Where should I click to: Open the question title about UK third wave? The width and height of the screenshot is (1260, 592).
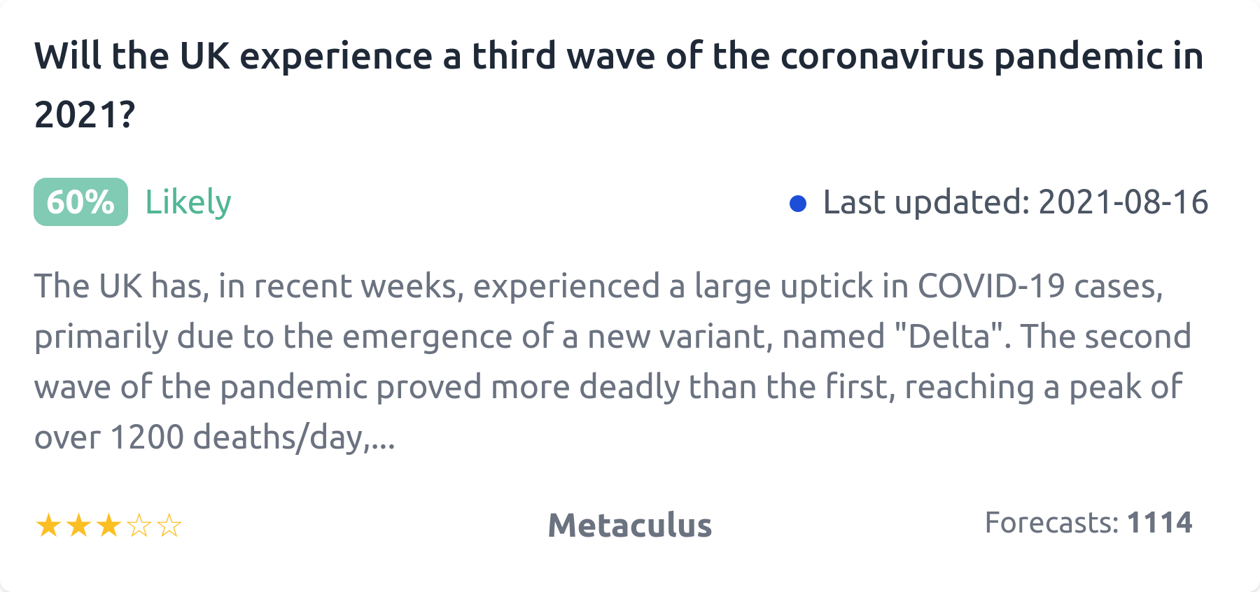tap(619, 56)
